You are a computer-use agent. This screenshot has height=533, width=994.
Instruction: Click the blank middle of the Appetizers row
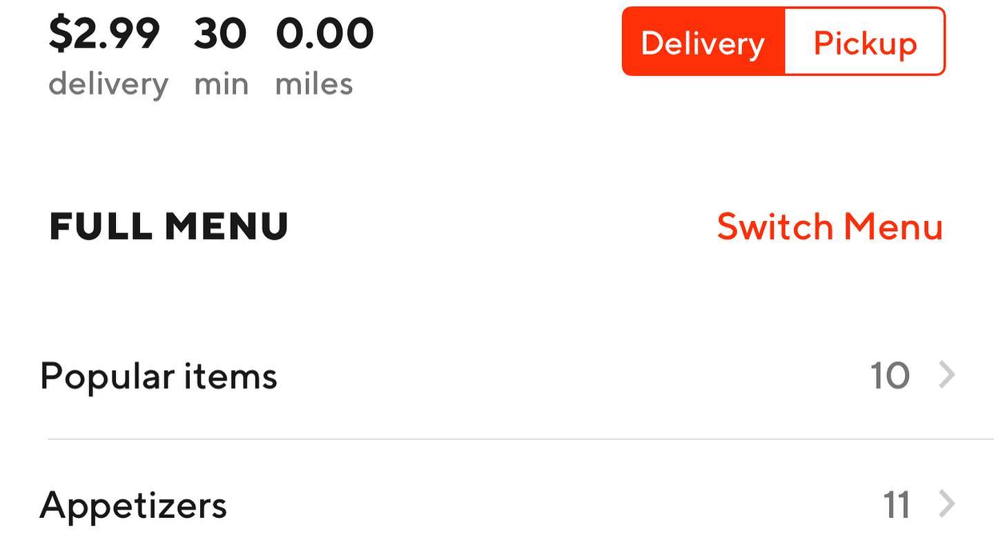552,505
